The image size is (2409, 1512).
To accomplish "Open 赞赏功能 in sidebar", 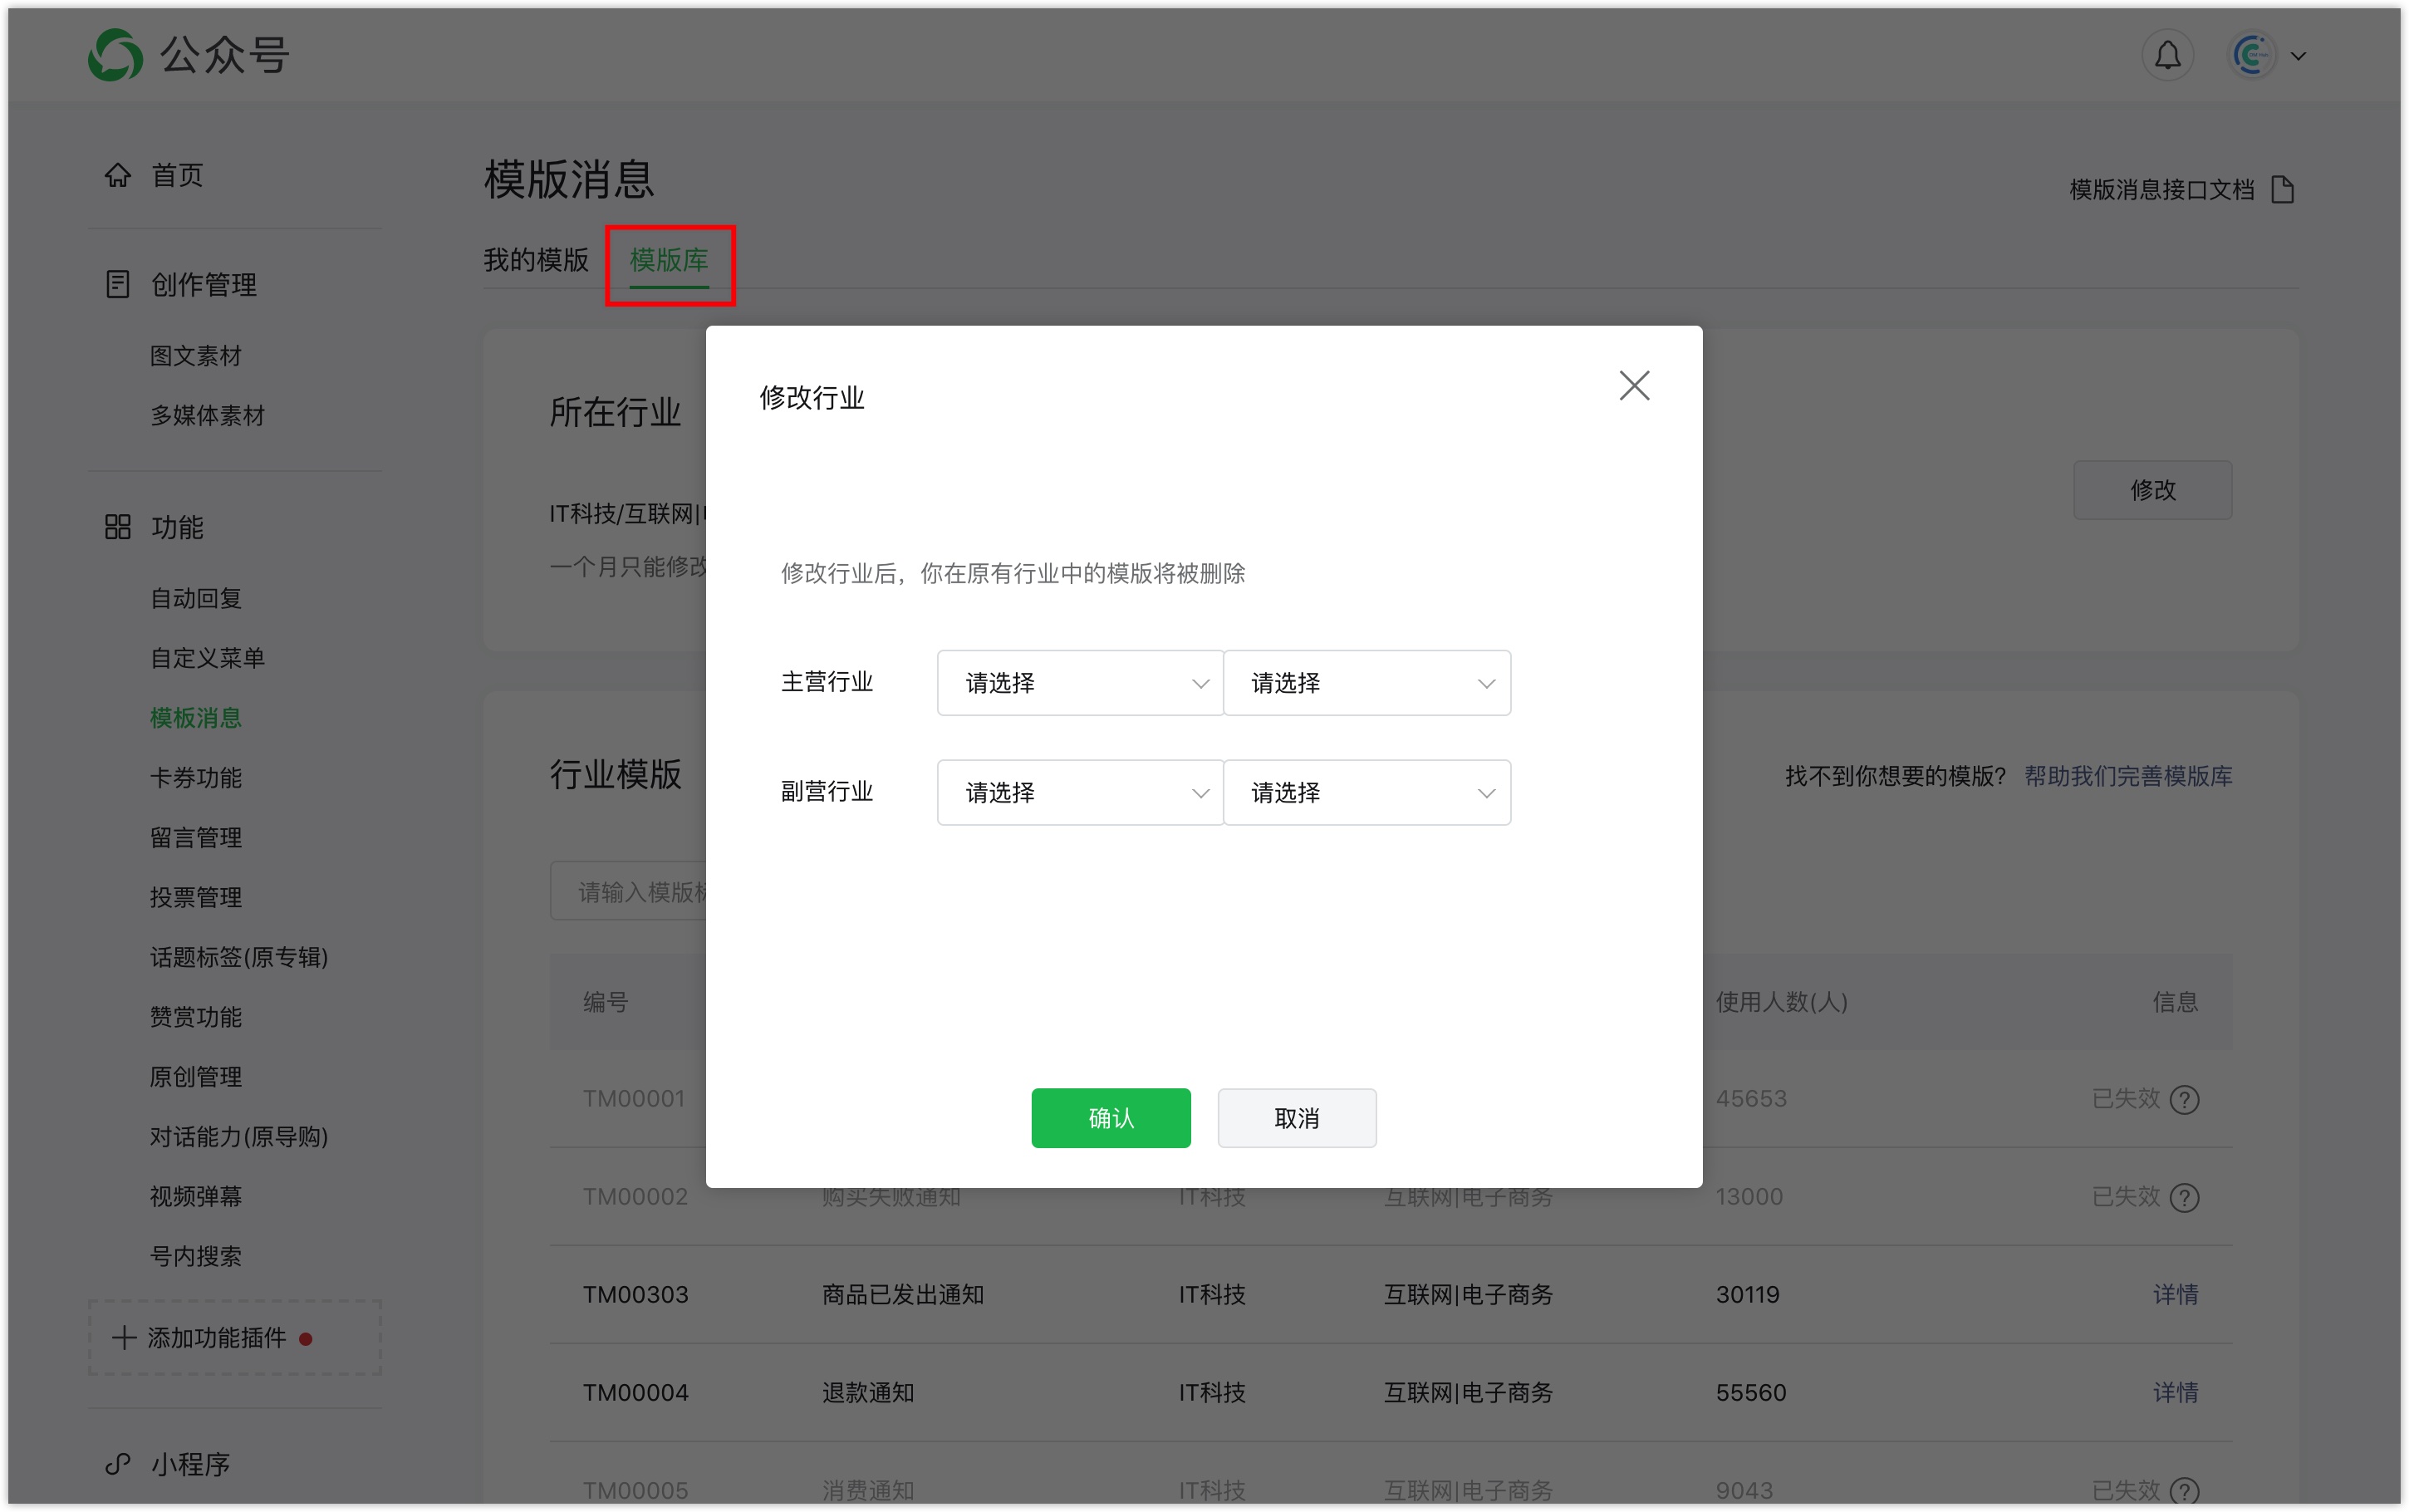I will click(196, 1017).
